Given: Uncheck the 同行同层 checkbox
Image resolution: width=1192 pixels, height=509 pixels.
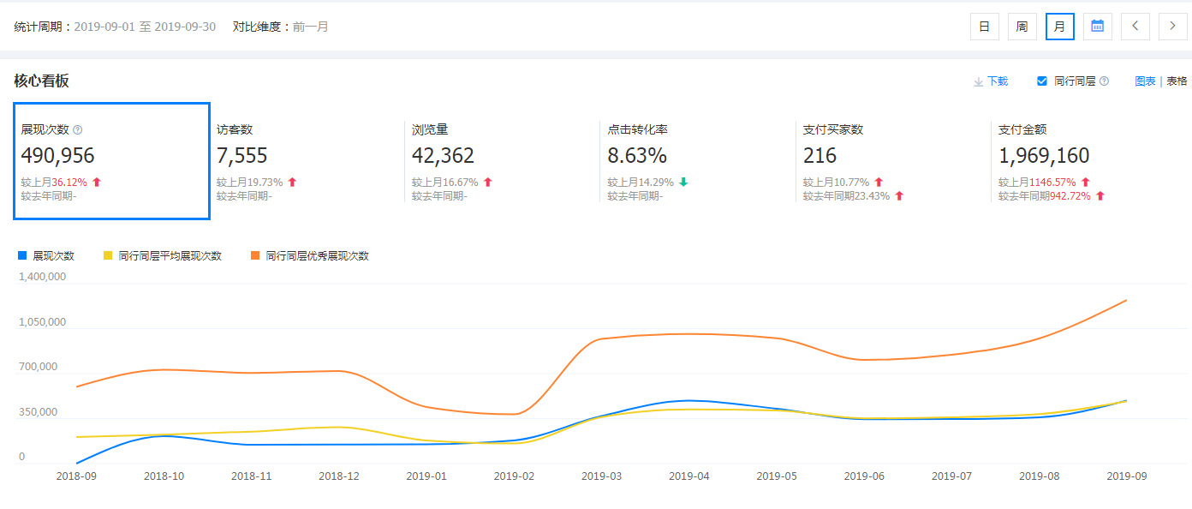Looking at the screenshot, I should (1042, 81).
